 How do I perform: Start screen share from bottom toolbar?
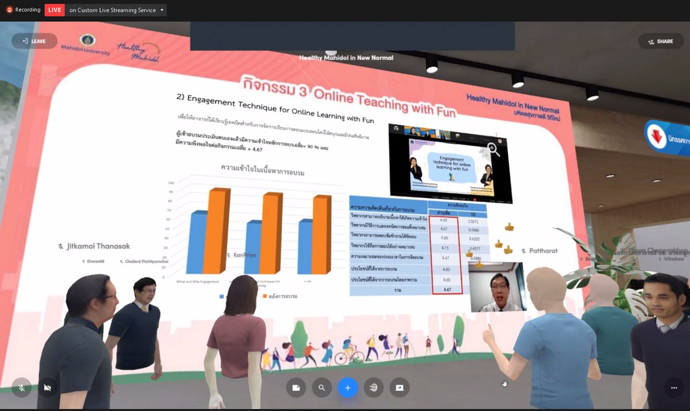[x=400, y=388]
